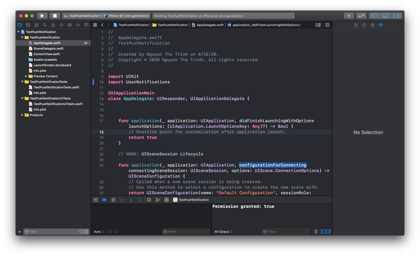Open the Find navigator magnifier icon

coord(45,25)
